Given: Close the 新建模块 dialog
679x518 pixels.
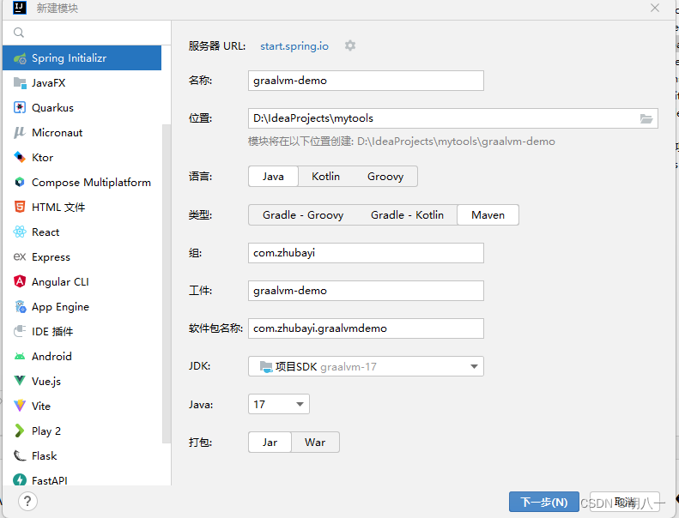Looking at the screenshot, I should 655,8.
